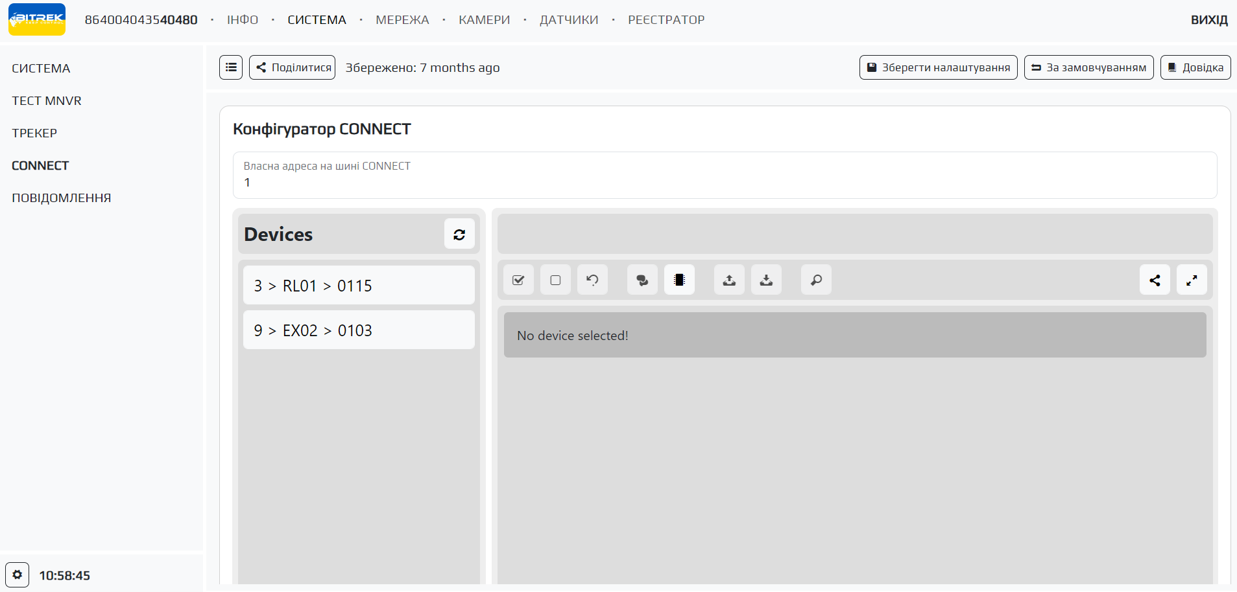The width and height of the screenshot is (1237, 592).
Task: Open settings gear near the clock
Action: [18, 575]
